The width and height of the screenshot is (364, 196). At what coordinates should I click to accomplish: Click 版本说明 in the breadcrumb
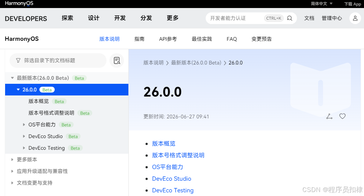point(154,63)
